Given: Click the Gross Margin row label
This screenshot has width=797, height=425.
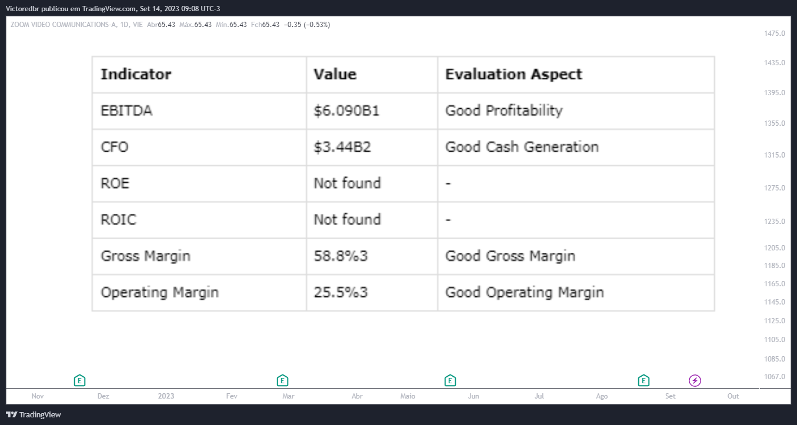Looking at the screenshot, I should click(x=145, y=256).
